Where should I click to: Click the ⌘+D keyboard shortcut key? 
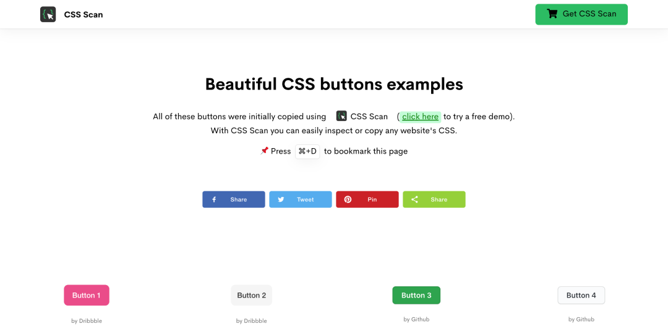click(x=307, y=151)
